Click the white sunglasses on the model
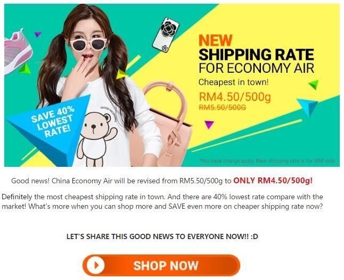Screen dimensions: 344x280 [x=88, y=44]
